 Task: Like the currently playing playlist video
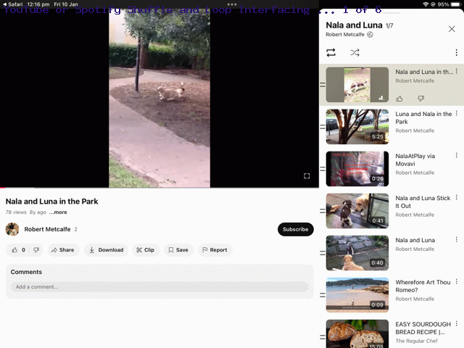pos(399,99)
